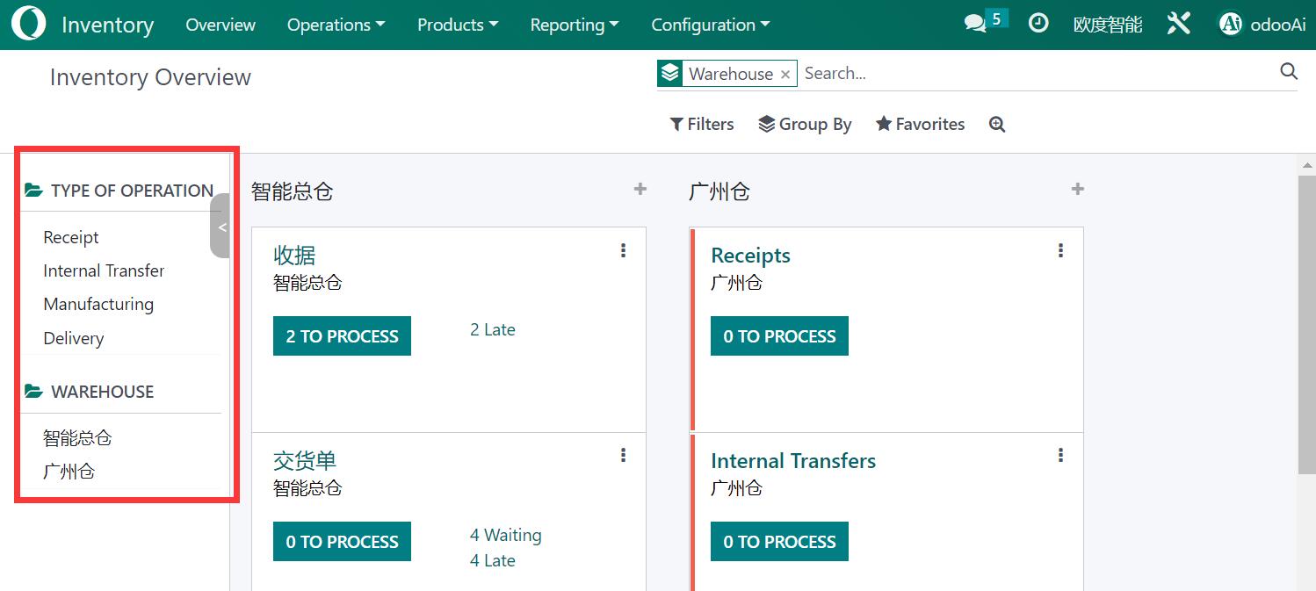Image resolution: width=1316 pixels, height=591 pixels.
Task: Remove the Warehouse search facet
Action: [x=785, y=75]
